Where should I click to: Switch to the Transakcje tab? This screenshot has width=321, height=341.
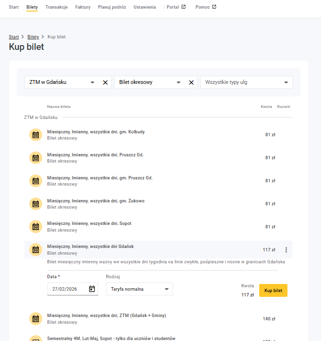(57, 7)
